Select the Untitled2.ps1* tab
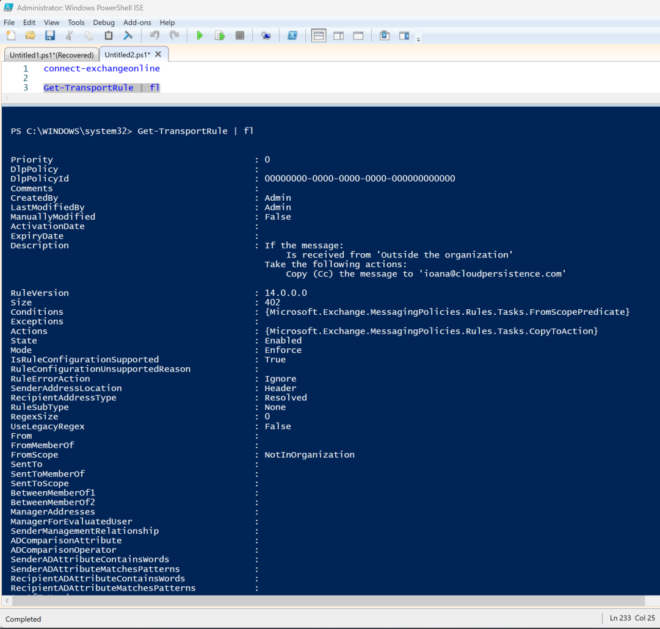The image size is (660, 629). (127, 55)
